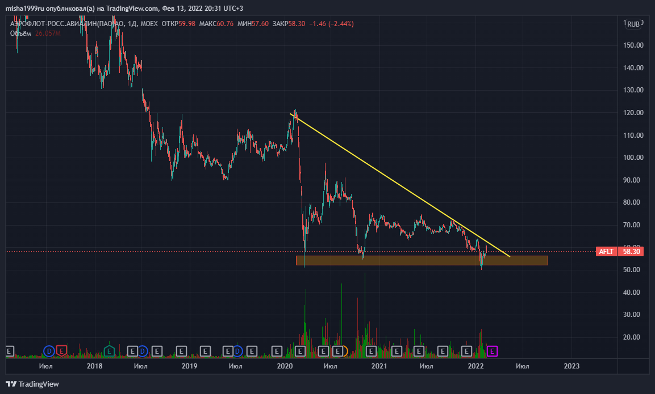Image resolution: width=655 pixels, height=394 pixels.
Task: Click the blue D dividend marker beside red E
Action: (49, 351)
